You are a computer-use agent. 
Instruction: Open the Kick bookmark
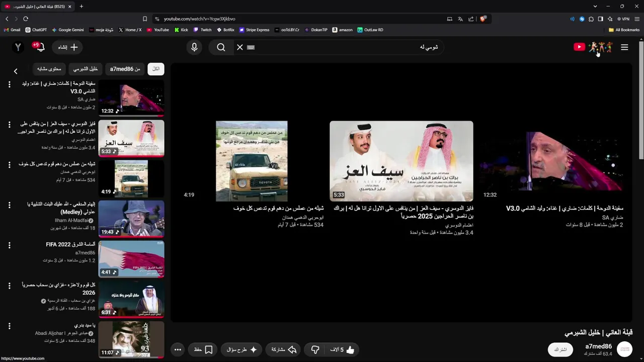(181, 30)
